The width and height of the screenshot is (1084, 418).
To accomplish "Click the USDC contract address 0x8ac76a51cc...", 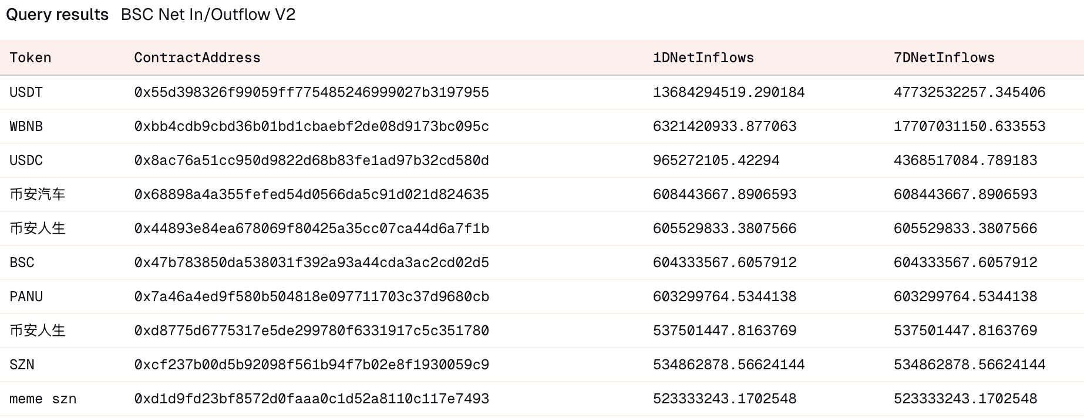I will pos(312,160).
